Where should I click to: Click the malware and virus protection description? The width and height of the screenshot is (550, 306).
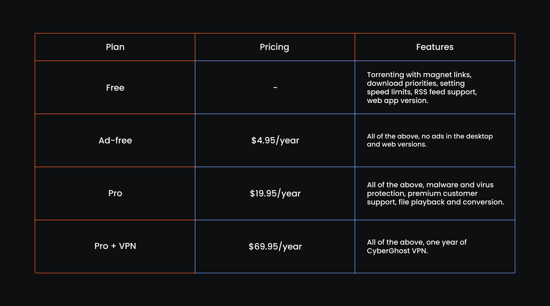point(436,193)
